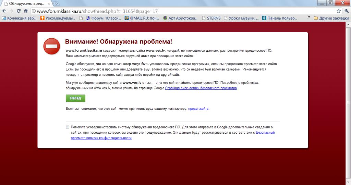351x185 pixels.
Task: Bookmark this page with the star icon
Action: click(x=339, y=11)
